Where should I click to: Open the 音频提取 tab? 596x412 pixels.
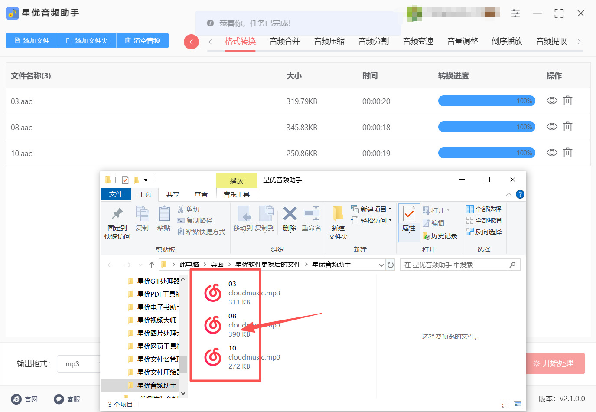(551, 41)
